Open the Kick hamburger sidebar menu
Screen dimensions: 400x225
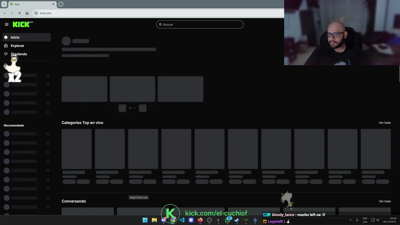pos(7,24)
